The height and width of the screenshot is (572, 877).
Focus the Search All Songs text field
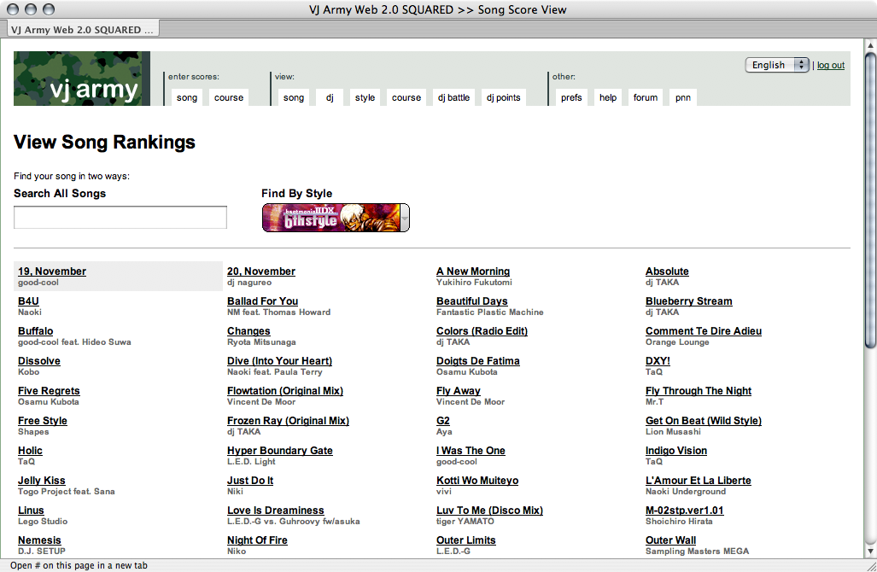coord(120,218)
